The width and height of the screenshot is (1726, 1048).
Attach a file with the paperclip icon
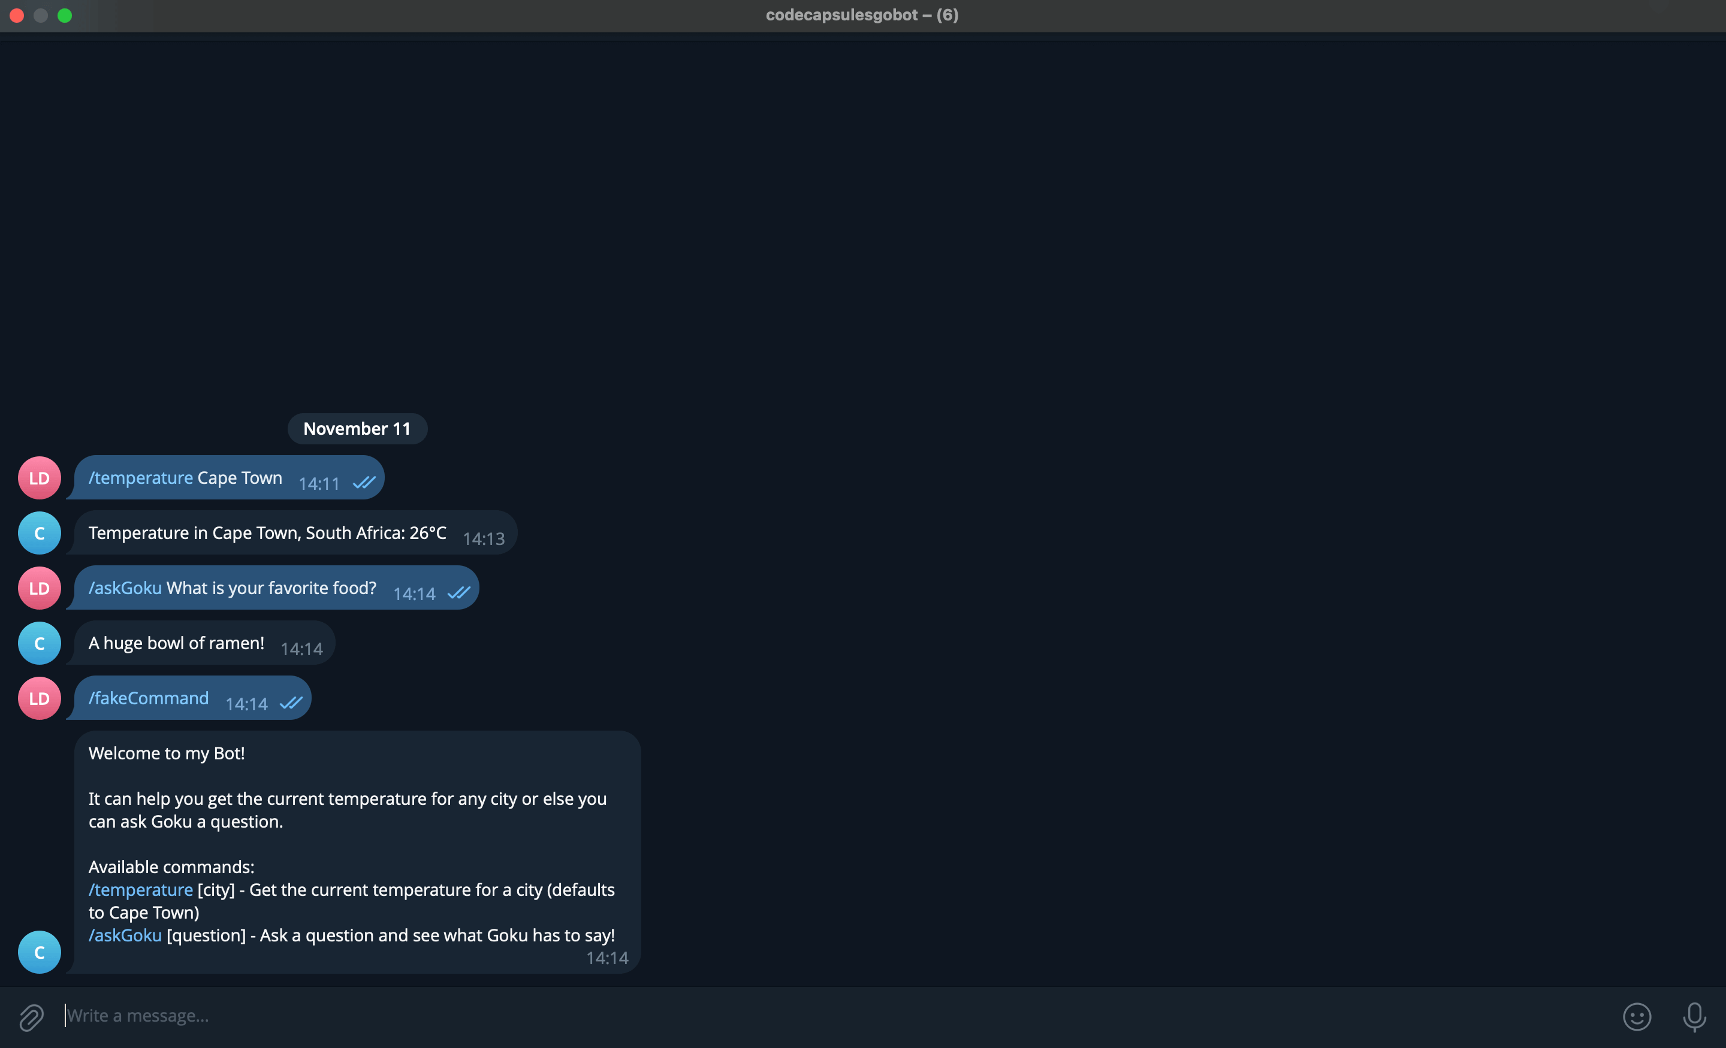point(31,1016)
